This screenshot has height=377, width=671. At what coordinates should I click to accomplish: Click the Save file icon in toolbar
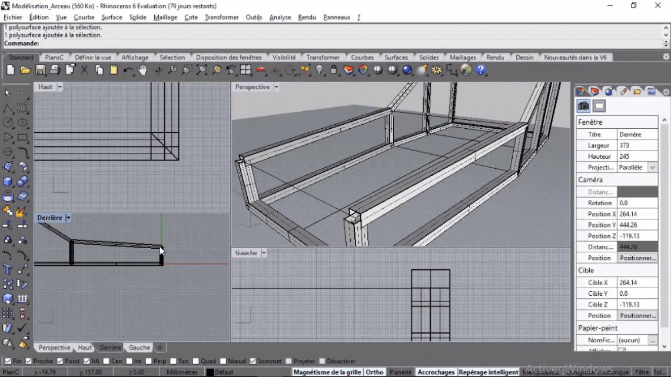pyautogui.click(x=40, y=70)
